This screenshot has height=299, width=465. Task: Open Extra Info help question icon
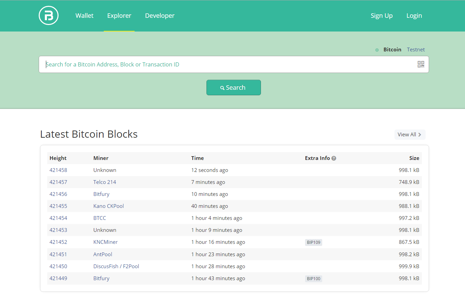click(334, 158)
